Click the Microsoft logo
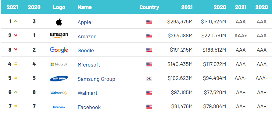Image resolution: width=272 pixels, height=113 pixels. pos(59,64)
